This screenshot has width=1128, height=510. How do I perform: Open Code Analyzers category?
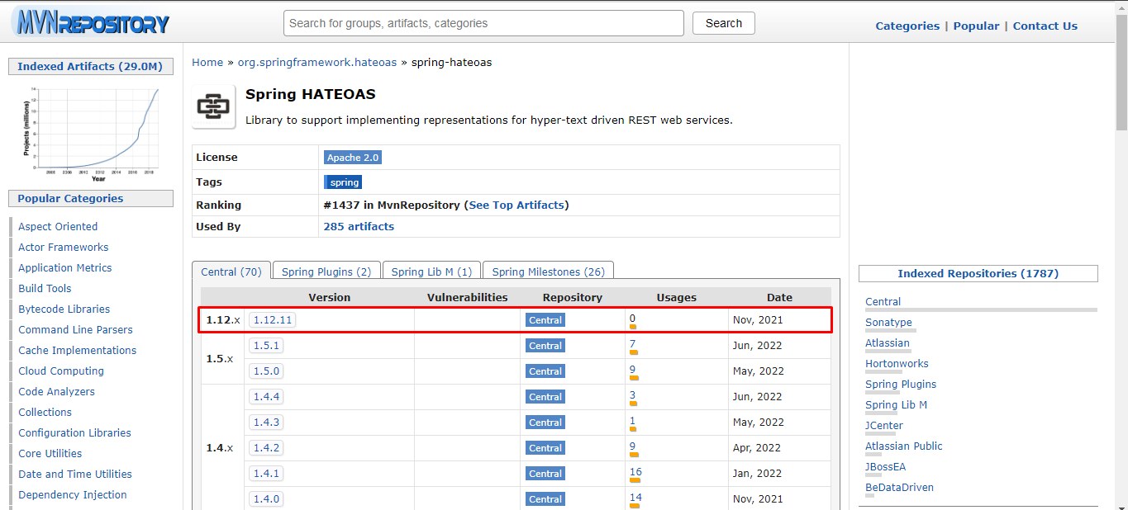pos(56,392)
